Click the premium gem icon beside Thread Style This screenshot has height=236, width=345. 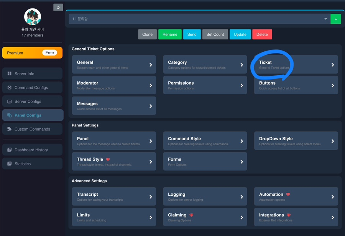pyautogui.click(x=108, y=159)
